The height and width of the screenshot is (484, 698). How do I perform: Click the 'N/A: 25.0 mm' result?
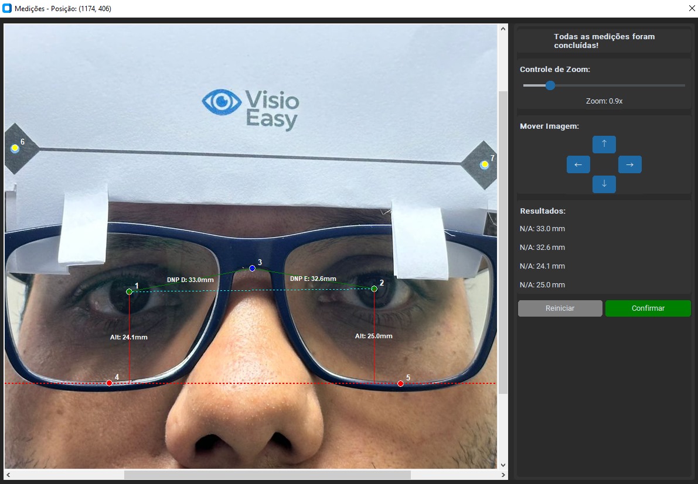coord(542,285)
